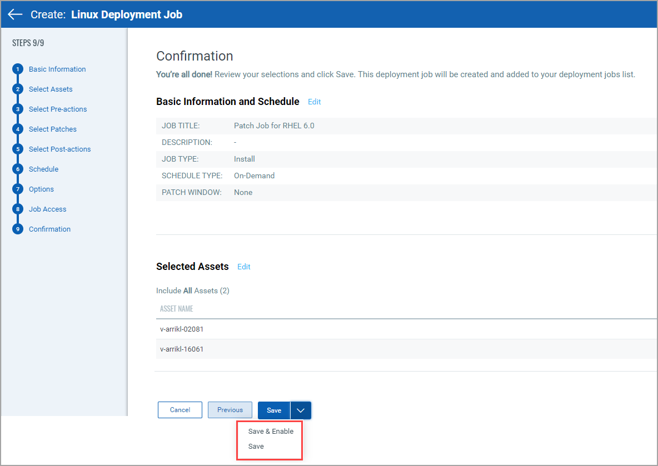Go to Select Post-actions step
The image size is (658, 466).
(59, 149)
